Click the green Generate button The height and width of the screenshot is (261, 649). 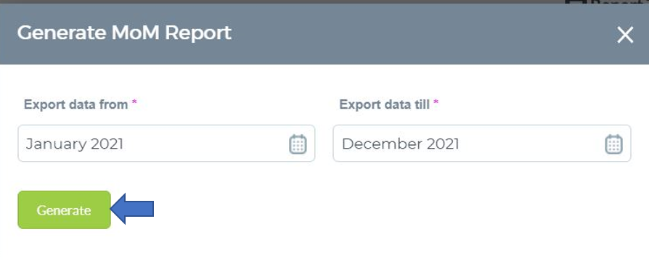tap(64, 210)
